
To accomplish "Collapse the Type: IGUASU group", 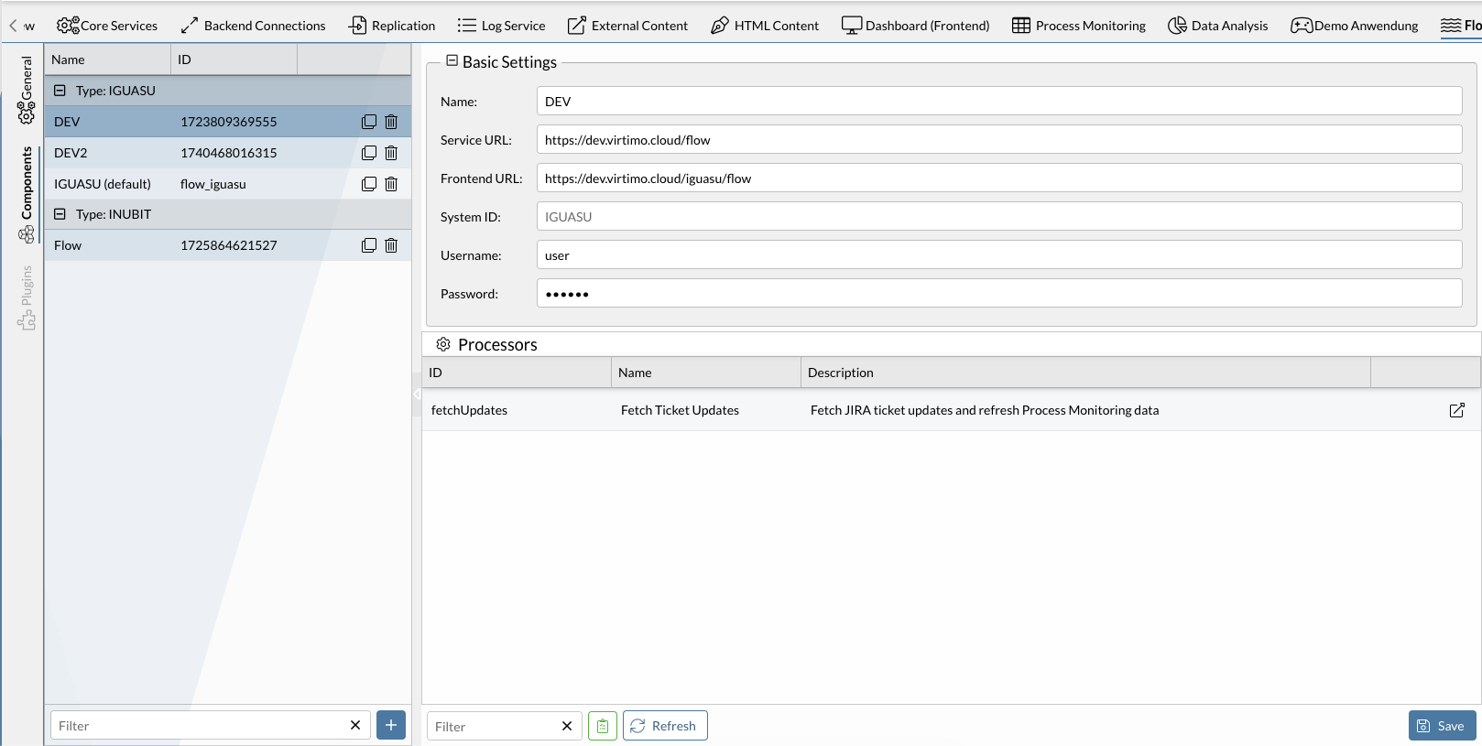I will coord(60,91).
